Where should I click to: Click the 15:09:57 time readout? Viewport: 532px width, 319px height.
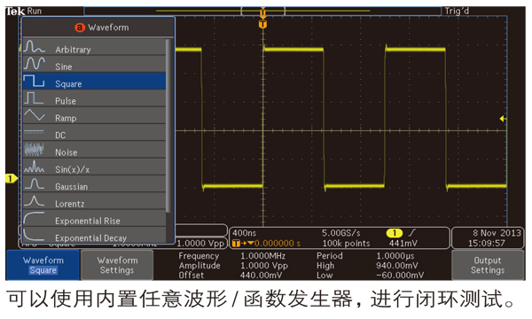click(x=487, y=243)
